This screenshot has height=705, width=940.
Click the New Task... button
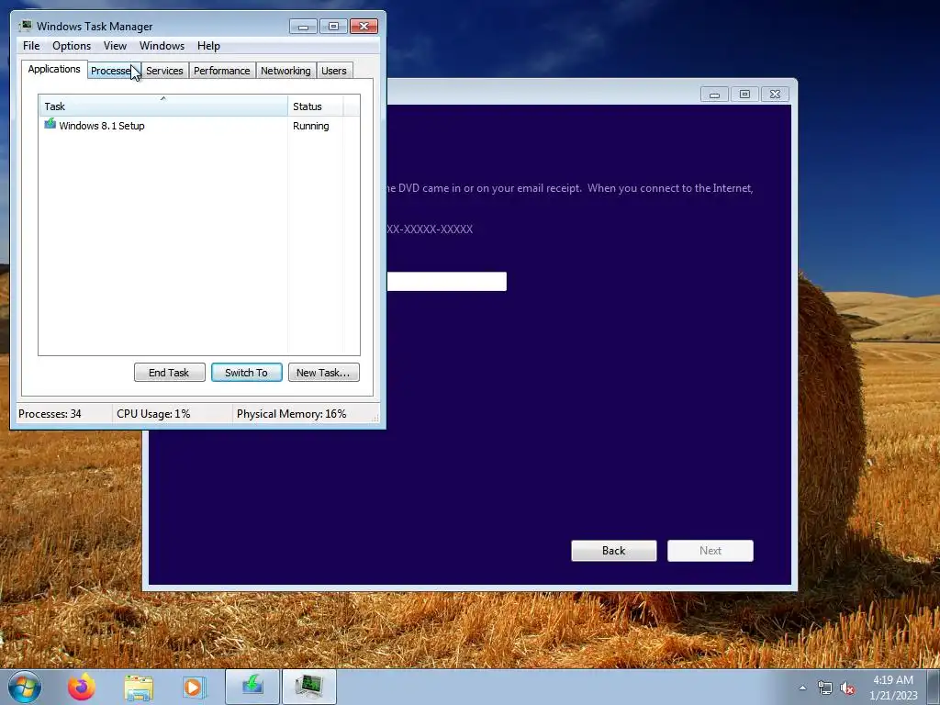(x=324, y=373)
